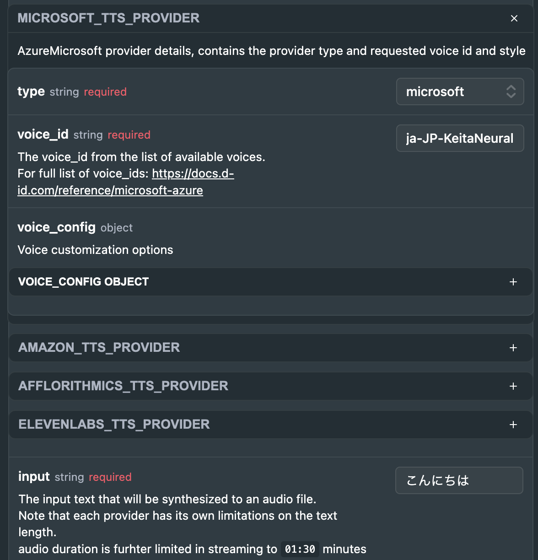Image resolution: width=538 pixels, height=560 pixels.
Task: Open the docs.d-id.com microsoft-azure reference link
Action: [x=126, y=182]
